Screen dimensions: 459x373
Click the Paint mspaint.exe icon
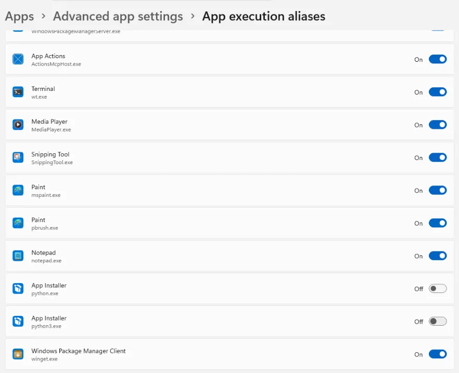(18, 190)
